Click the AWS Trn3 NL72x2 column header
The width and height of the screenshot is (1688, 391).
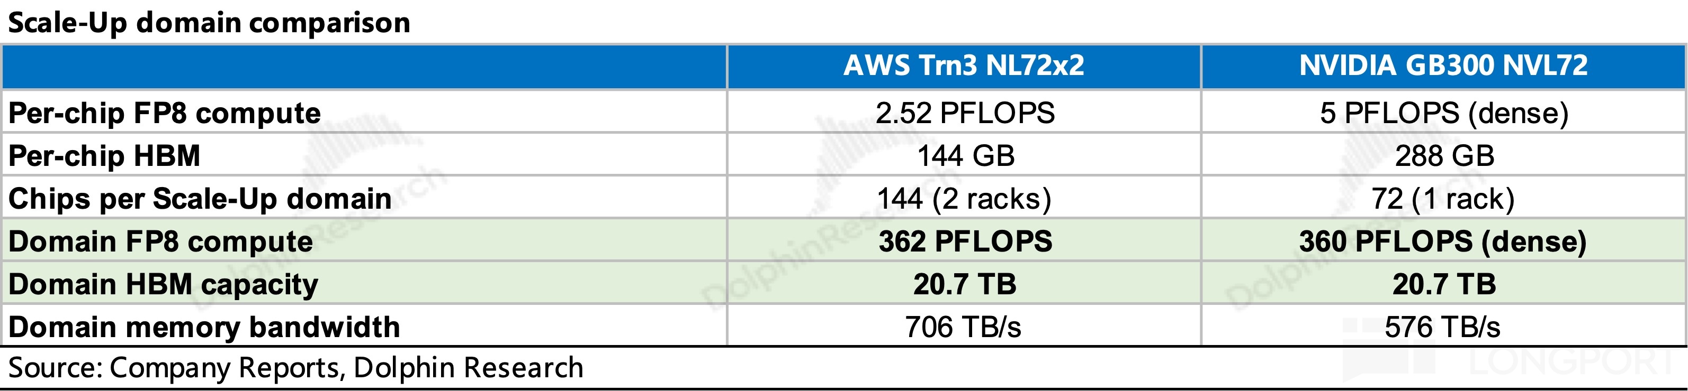coord(963,66)
